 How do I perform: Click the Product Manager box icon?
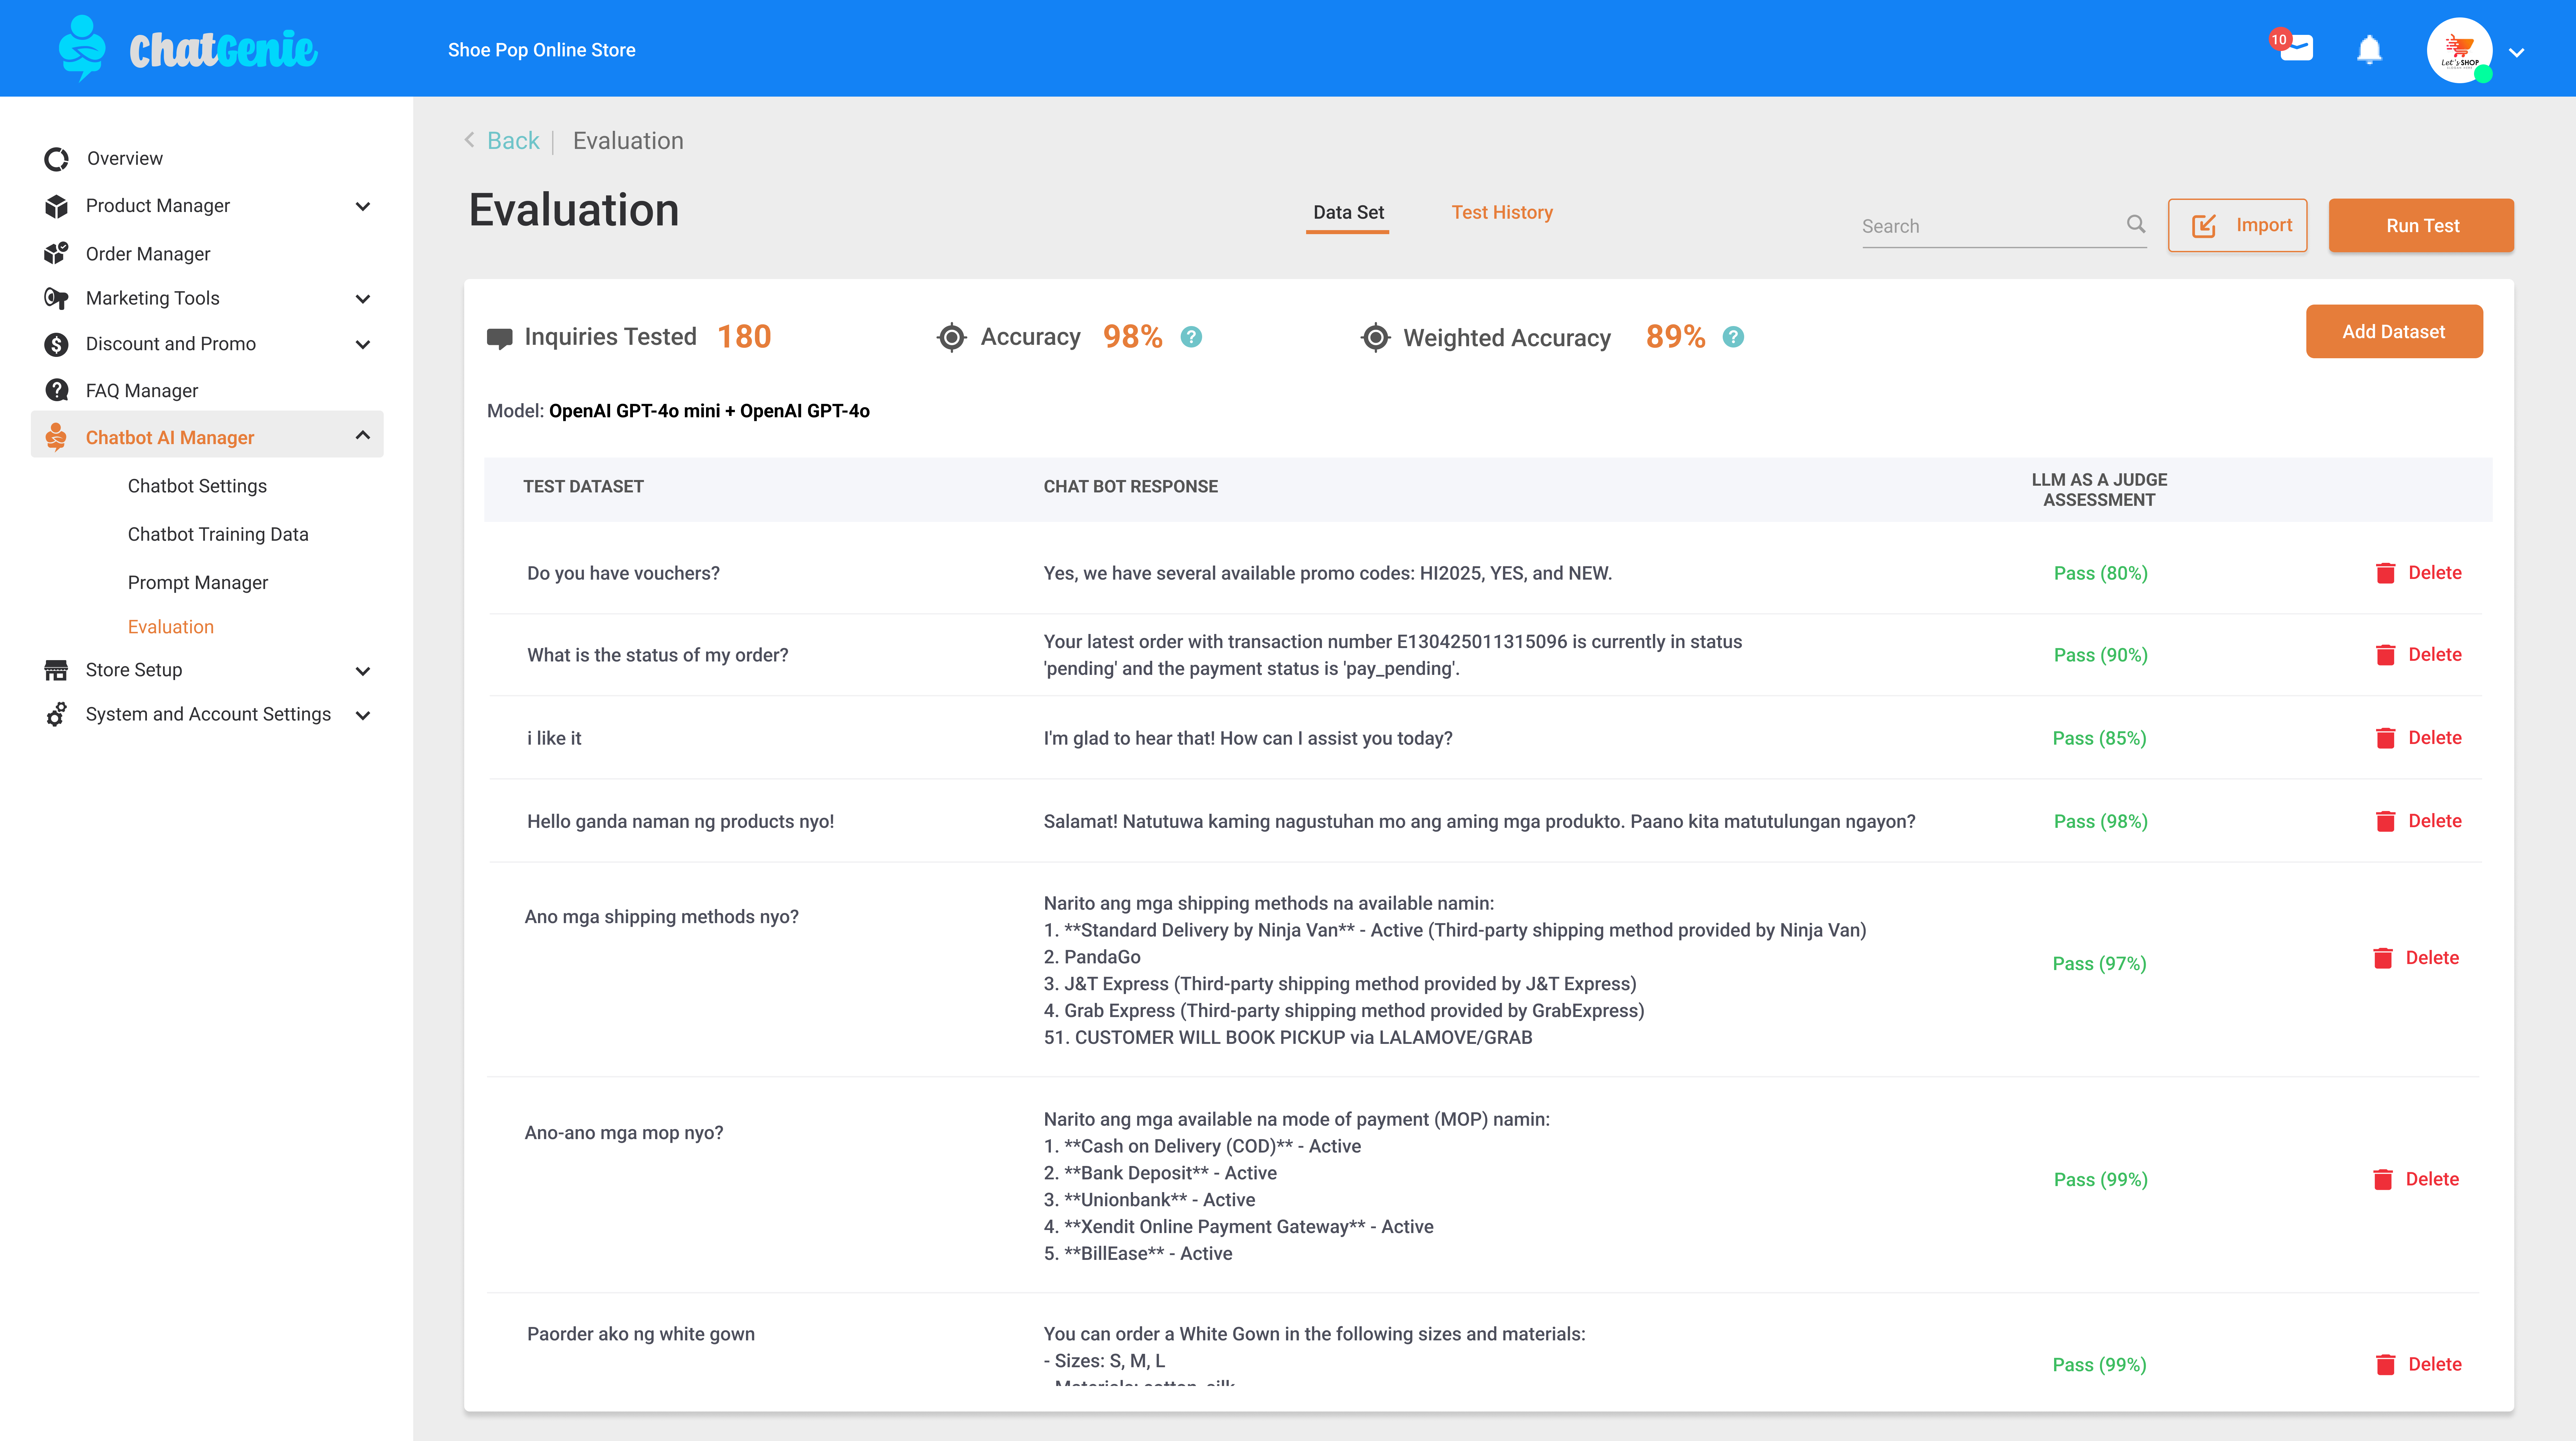pyautogui.click(x=56, y=206)
